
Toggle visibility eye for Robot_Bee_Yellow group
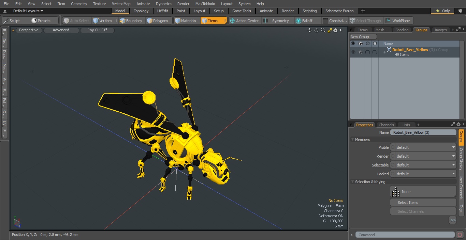point(353,52)
